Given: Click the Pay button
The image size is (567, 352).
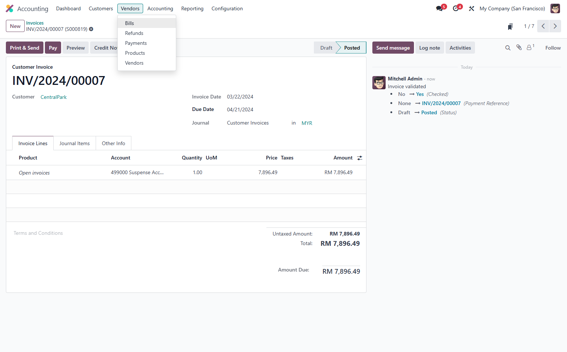Looking at the screenshot, I should click(x=53, y=48).
